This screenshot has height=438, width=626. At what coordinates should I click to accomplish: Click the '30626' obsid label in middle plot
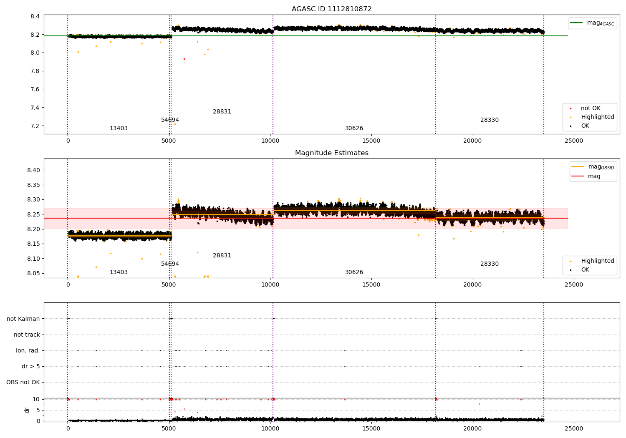click(354, 272)
